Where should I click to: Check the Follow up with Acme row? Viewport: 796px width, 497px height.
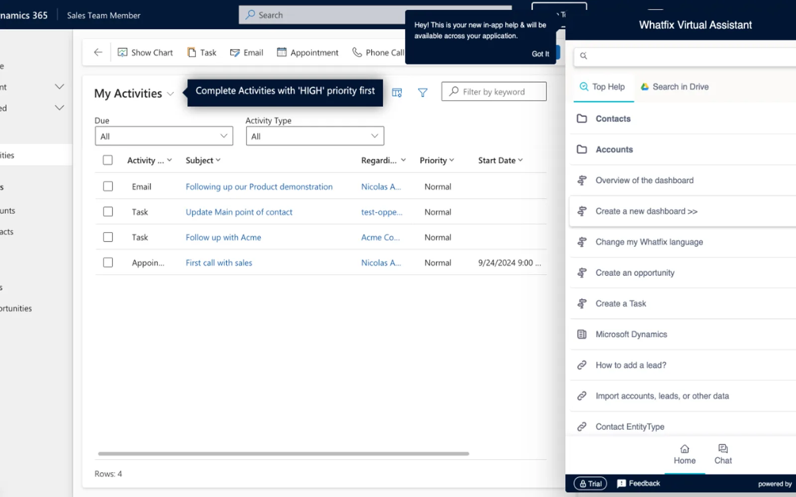pyautogui.click(x=108, y=237)
